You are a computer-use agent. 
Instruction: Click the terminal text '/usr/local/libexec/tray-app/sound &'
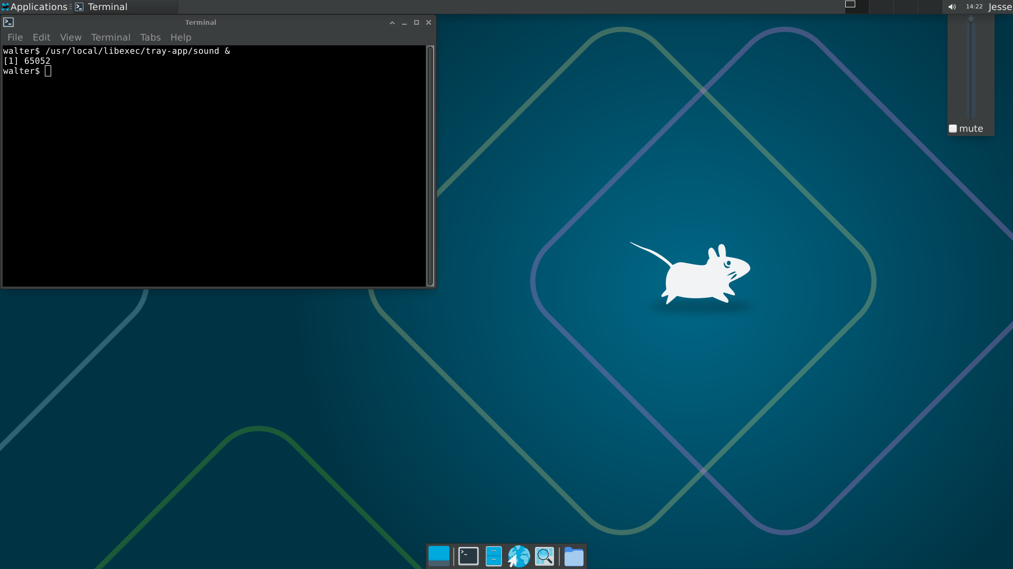click(x=138, y=51)
